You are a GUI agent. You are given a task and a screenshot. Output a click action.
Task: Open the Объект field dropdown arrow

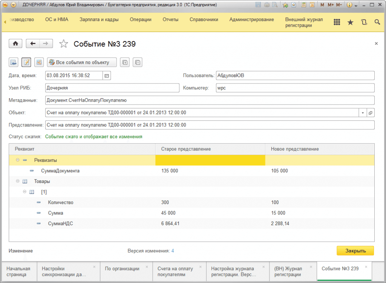pos(363,113)
